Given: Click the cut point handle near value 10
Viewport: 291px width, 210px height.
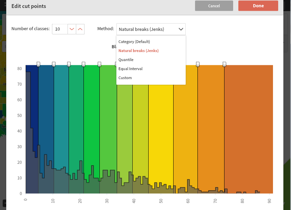Looking at the screenshot, I should (54, 64).
